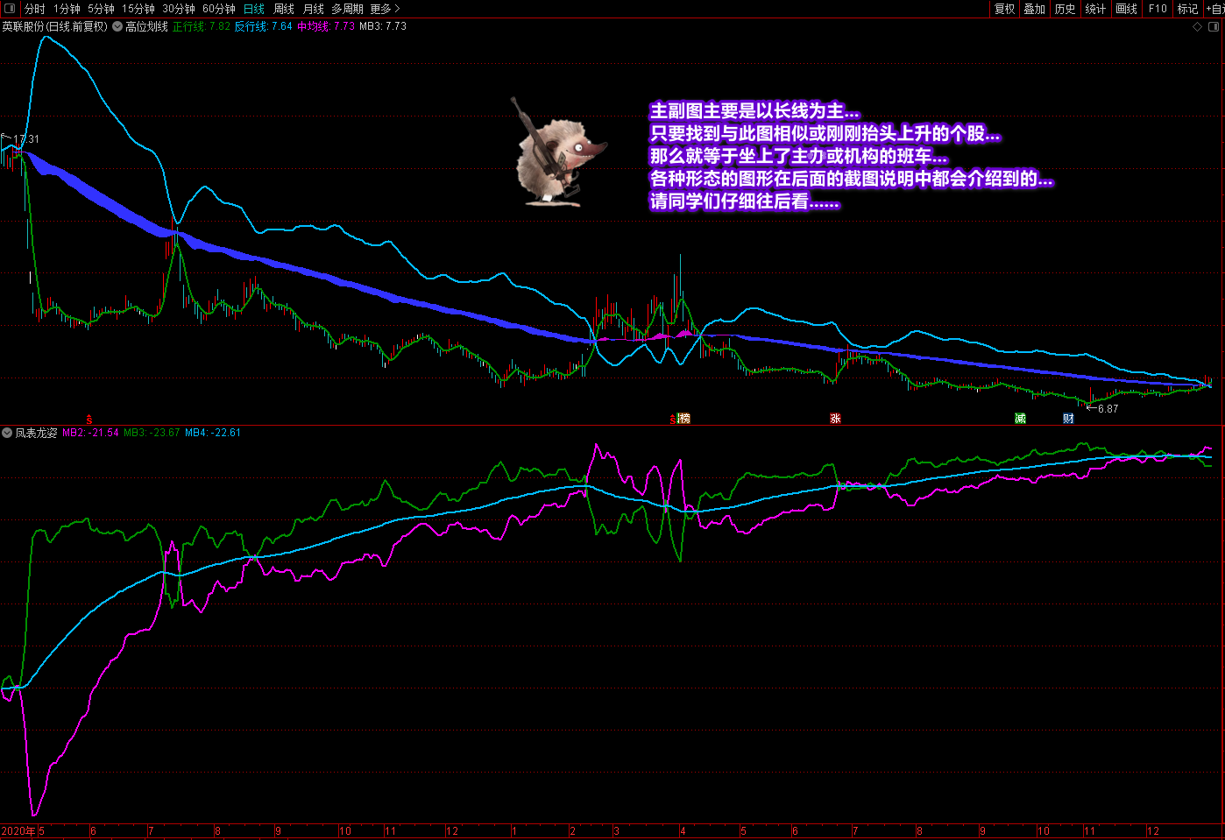Click the 财 event marker icon

(x=1068, y=419)
